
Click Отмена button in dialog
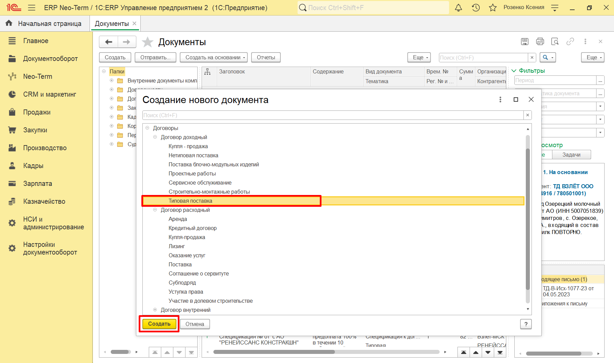(x=195, y=324)
